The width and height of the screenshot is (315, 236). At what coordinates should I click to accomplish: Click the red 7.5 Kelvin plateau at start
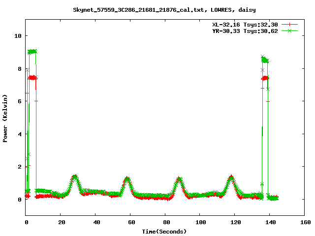[x=32, y=77]
